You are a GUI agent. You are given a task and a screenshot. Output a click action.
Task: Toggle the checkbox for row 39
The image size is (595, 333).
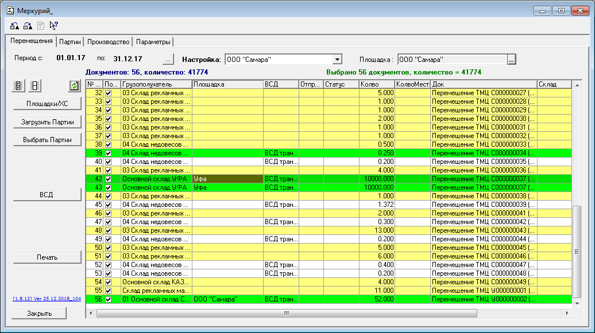point(108,153)
